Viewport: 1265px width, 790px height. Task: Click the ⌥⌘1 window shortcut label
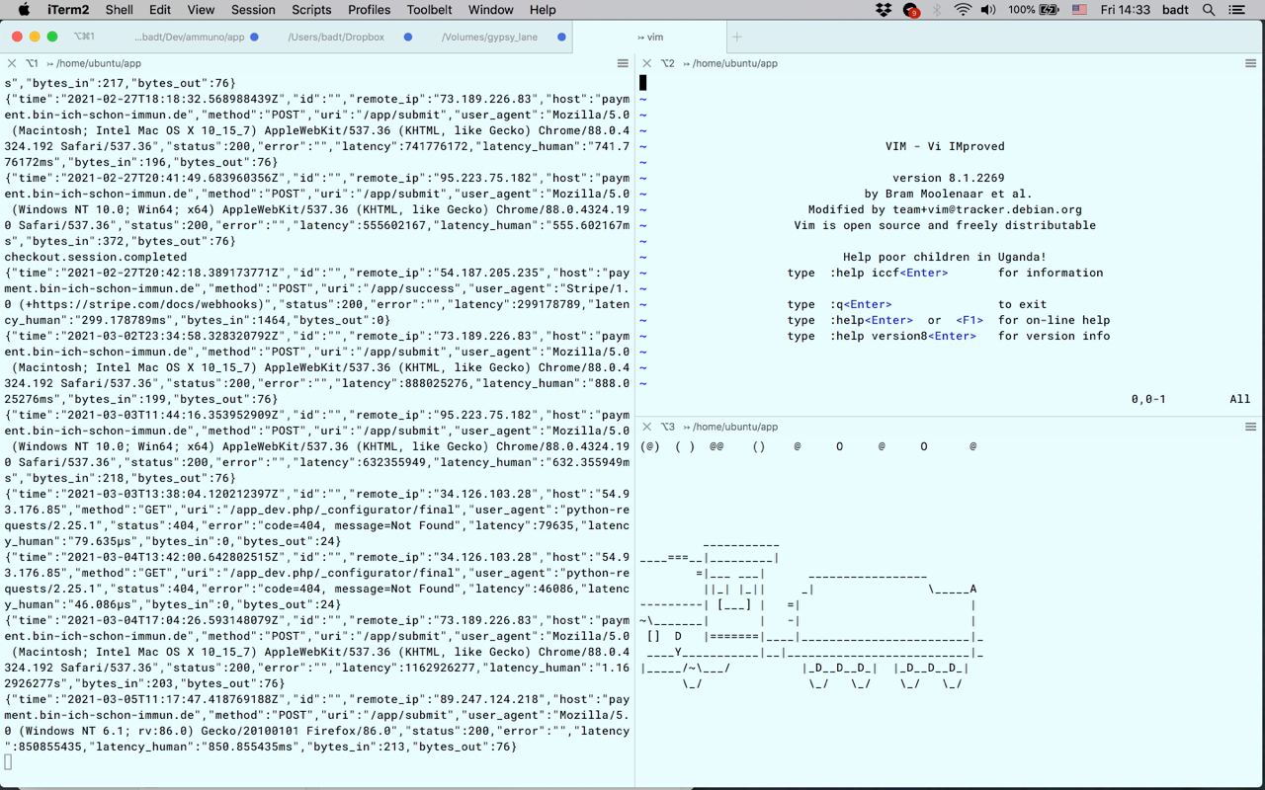pyautogui.click(x=84, y=37)
